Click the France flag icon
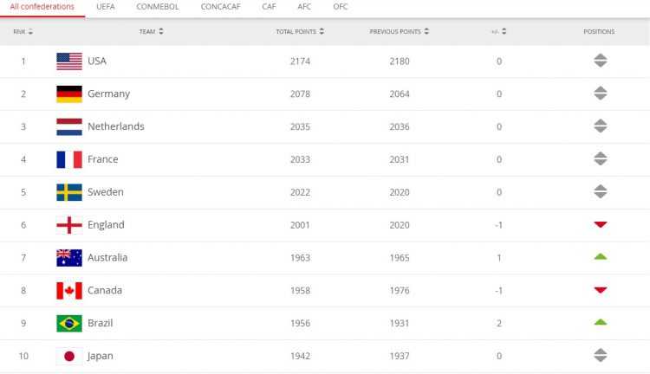 [x=69, y=159]
